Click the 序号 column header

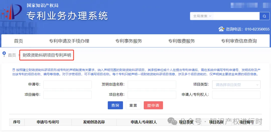point(17,122)
